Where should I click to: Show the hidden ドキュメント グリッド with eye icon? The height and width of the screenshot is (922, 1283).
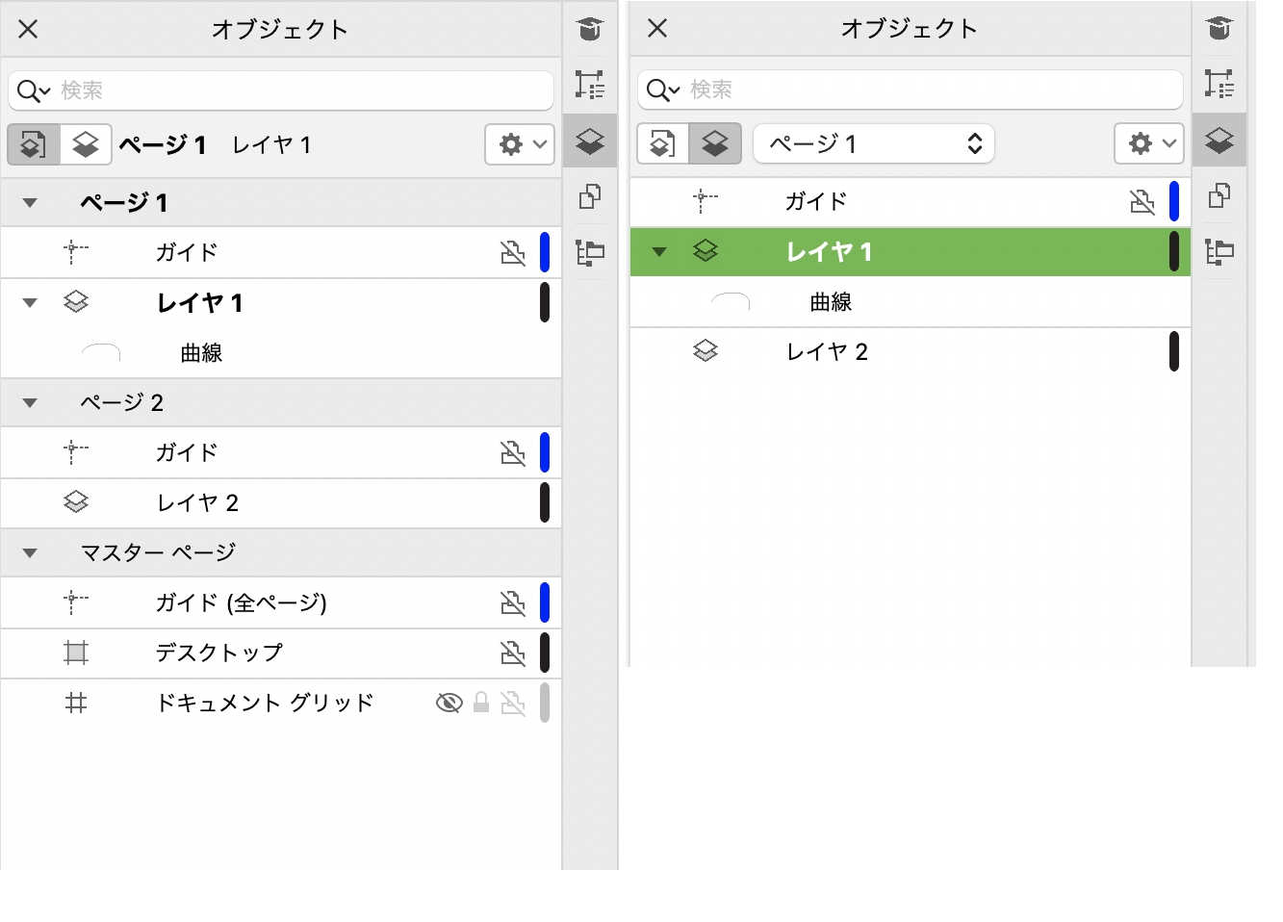(449, 704)
